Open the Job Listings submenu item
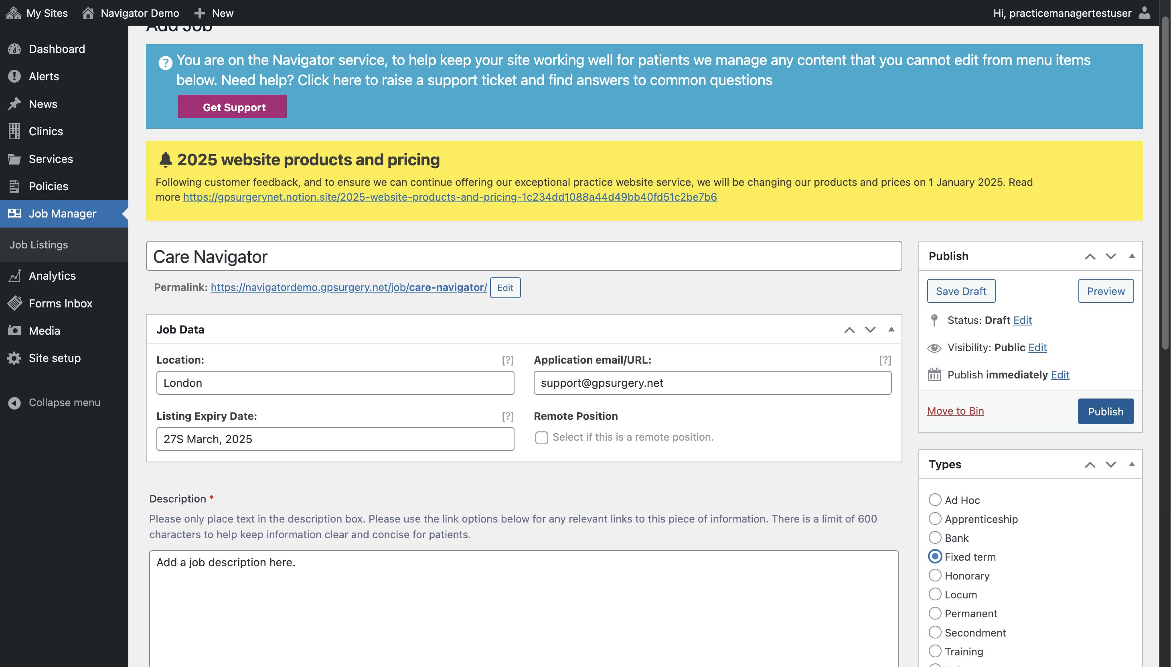The height and width of the screenshot is (667, 1171). (39, 245)
